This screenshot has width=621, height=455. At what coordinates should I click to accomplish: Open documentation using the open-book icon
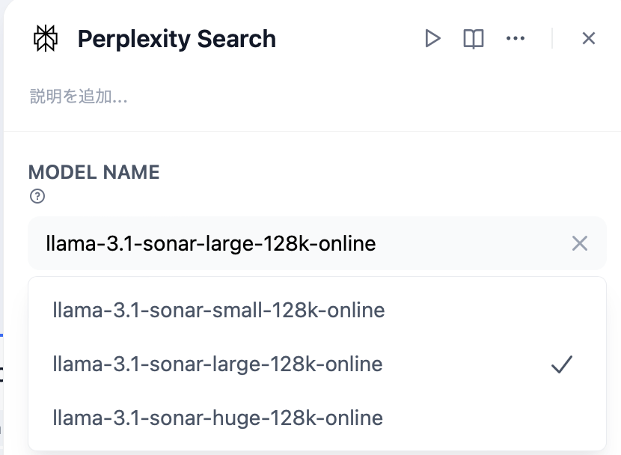coord(474,38)
